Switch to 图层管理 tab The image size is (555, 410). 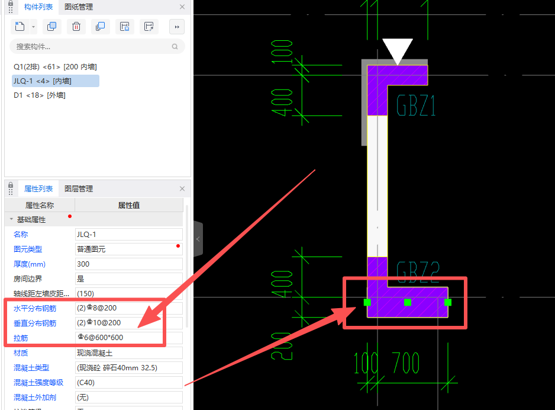(79, 189)
